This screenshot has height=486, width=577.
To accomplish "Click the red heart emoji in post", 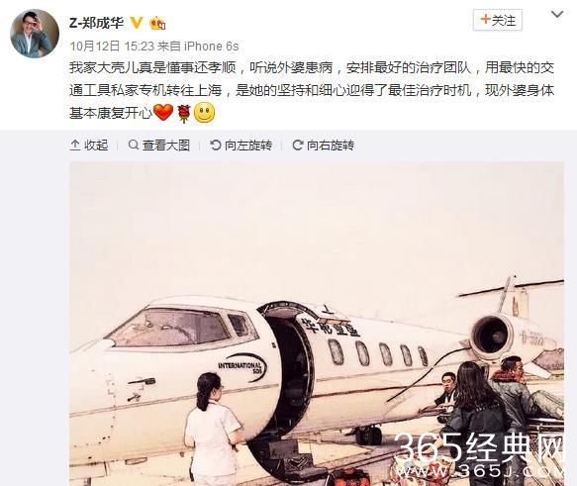I will click(x=163, y=112).
